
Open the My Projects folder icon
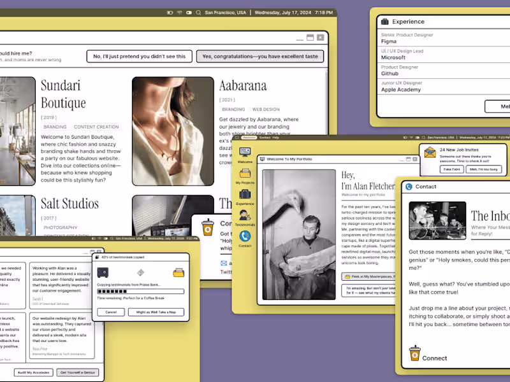click(x=245, y=173)
